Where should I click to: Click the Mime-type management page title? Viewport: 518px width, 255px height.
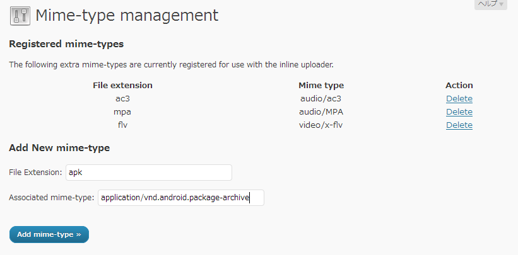pos(127,16)
